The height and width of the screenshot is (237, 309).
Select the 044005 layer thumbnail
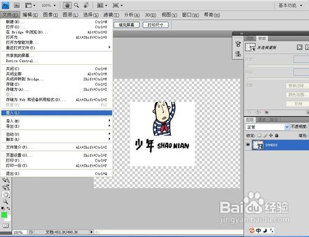tap(258, 145)
